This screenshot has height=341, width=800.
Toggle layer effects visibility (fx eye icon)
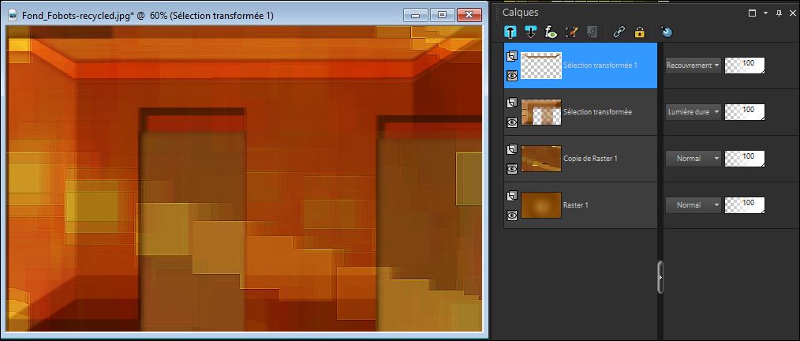coord(551,32)
